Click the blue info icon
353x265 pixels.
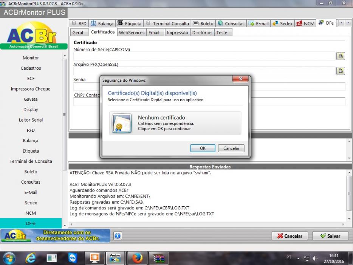118,236
